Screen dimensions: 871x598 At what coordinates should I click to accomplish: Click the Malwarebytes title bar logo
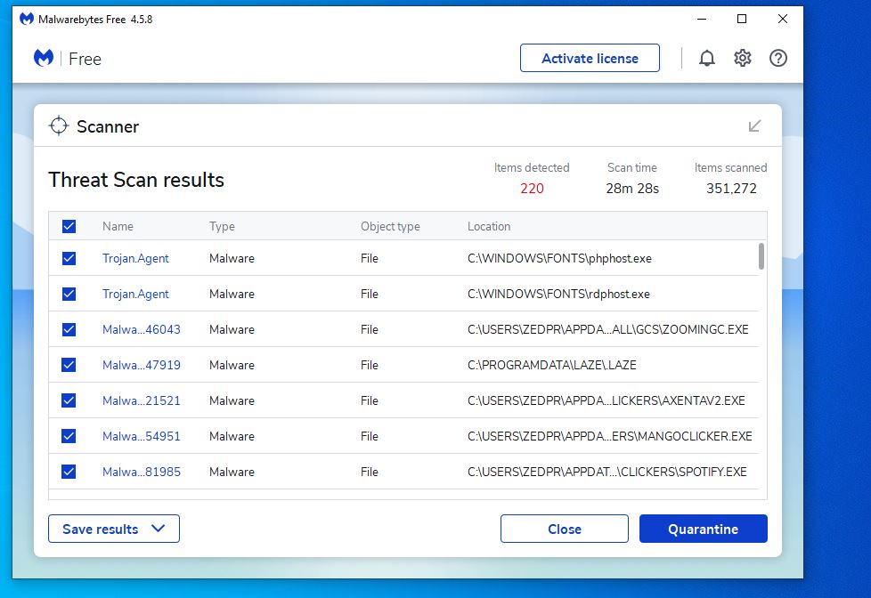[26, 19]
